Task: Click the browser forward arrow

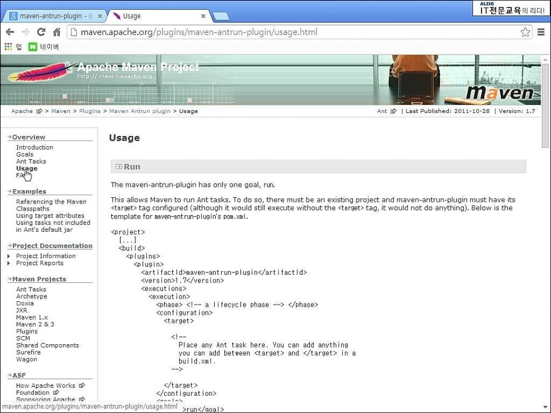Action: [25, 32]
